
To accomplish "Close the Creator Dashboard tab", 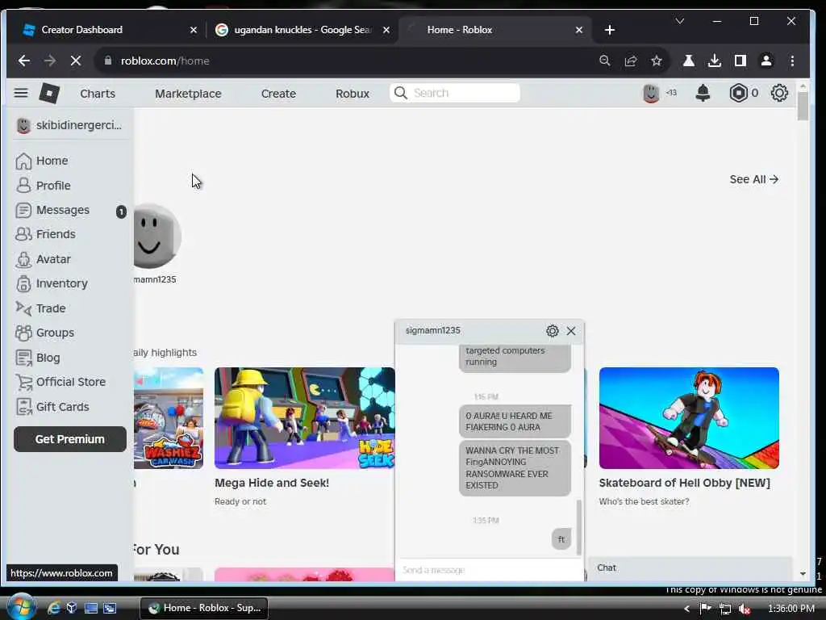I will 194,30.
